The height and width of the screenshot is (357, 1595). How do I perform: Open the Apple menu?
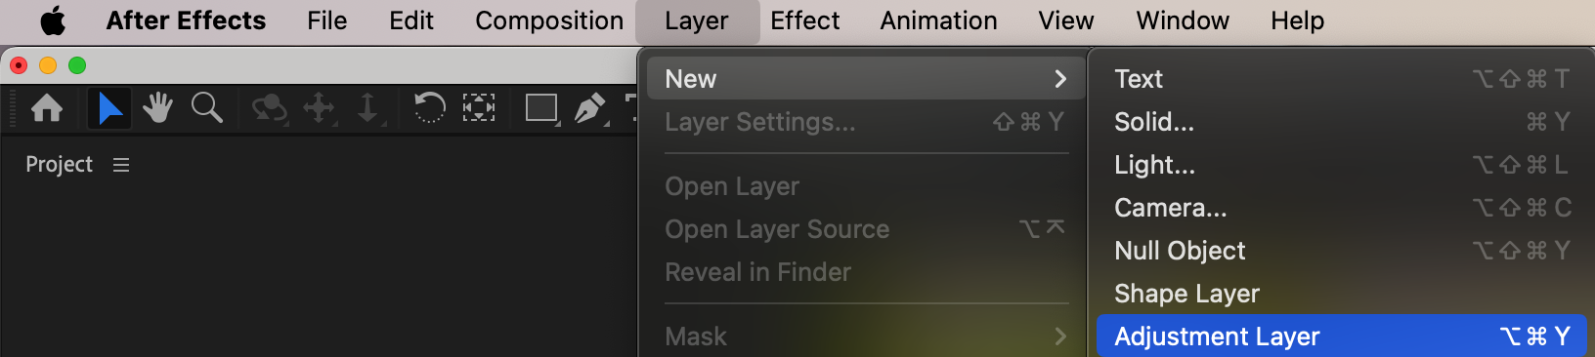click(53, 20)
